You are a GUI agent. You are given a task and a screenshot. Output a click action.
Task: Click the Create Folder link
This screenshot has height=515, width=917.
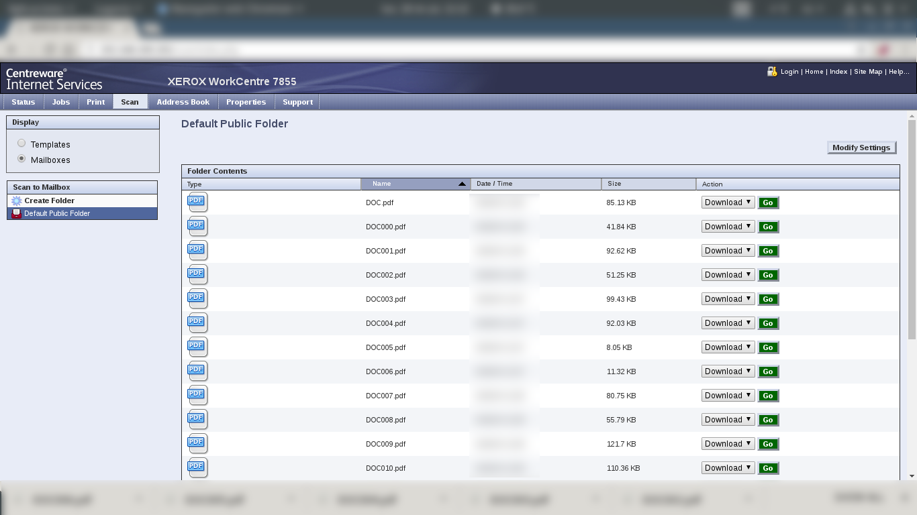[50, 201]
